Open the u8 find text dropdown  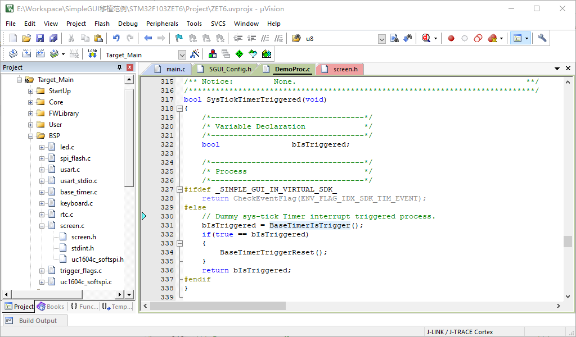(x=382, y=39)
